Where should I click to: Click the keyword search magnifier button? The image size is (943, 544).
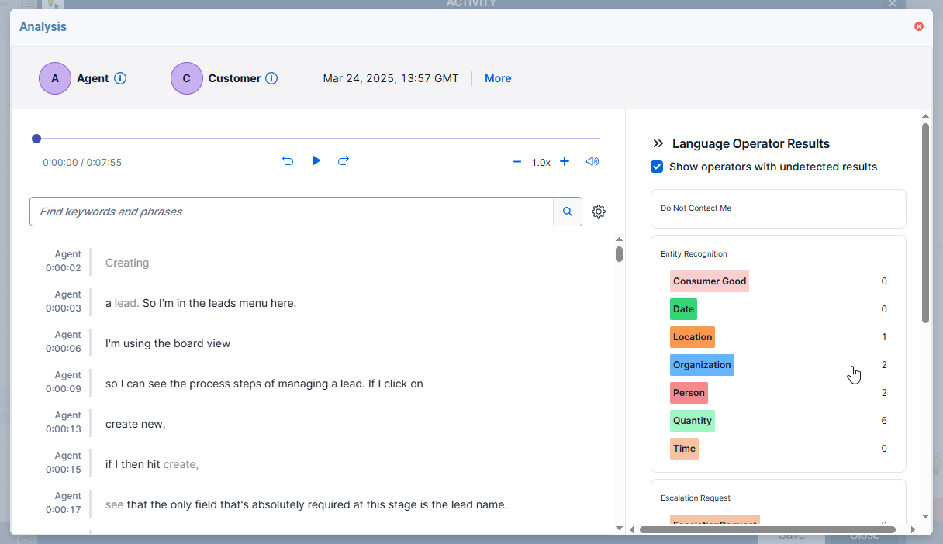tap(567, 212)
